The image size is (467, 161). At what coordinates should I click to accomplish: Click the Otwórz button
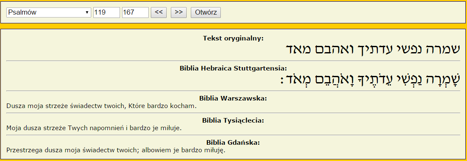[206, 13]
